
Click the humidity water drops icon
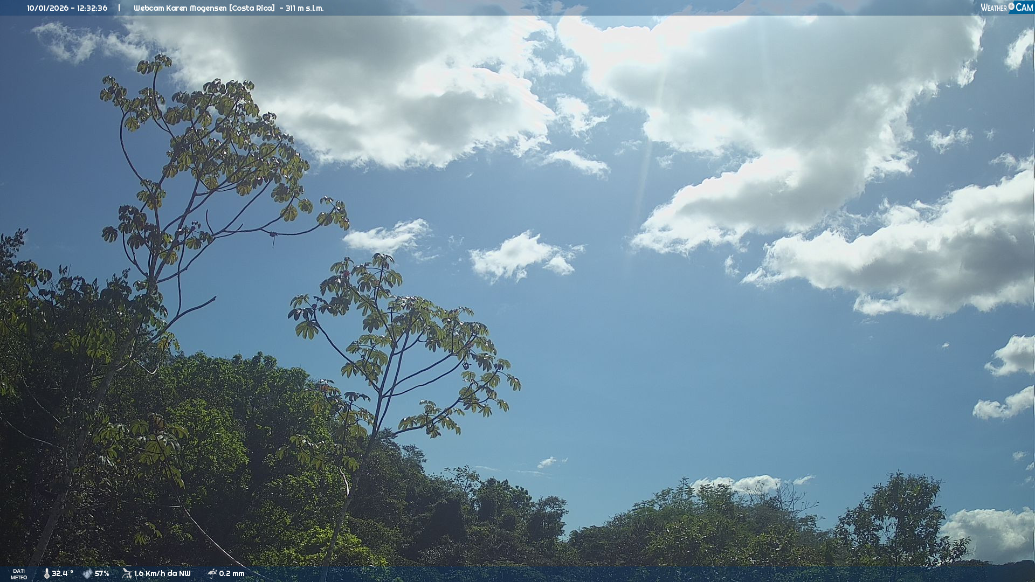click(x=87, y=573)
